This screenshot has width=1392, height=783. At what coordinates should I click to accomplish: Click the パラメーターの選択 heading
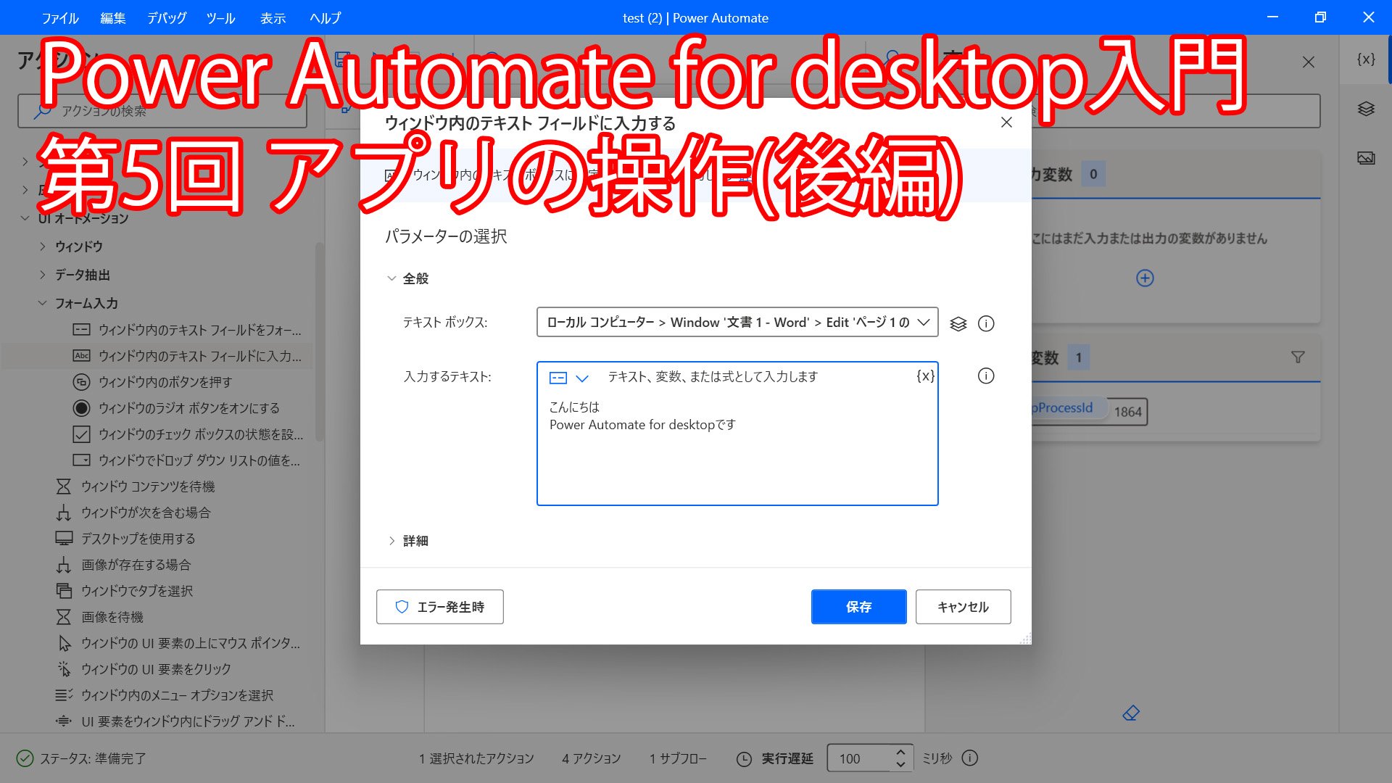click(446, 236)
